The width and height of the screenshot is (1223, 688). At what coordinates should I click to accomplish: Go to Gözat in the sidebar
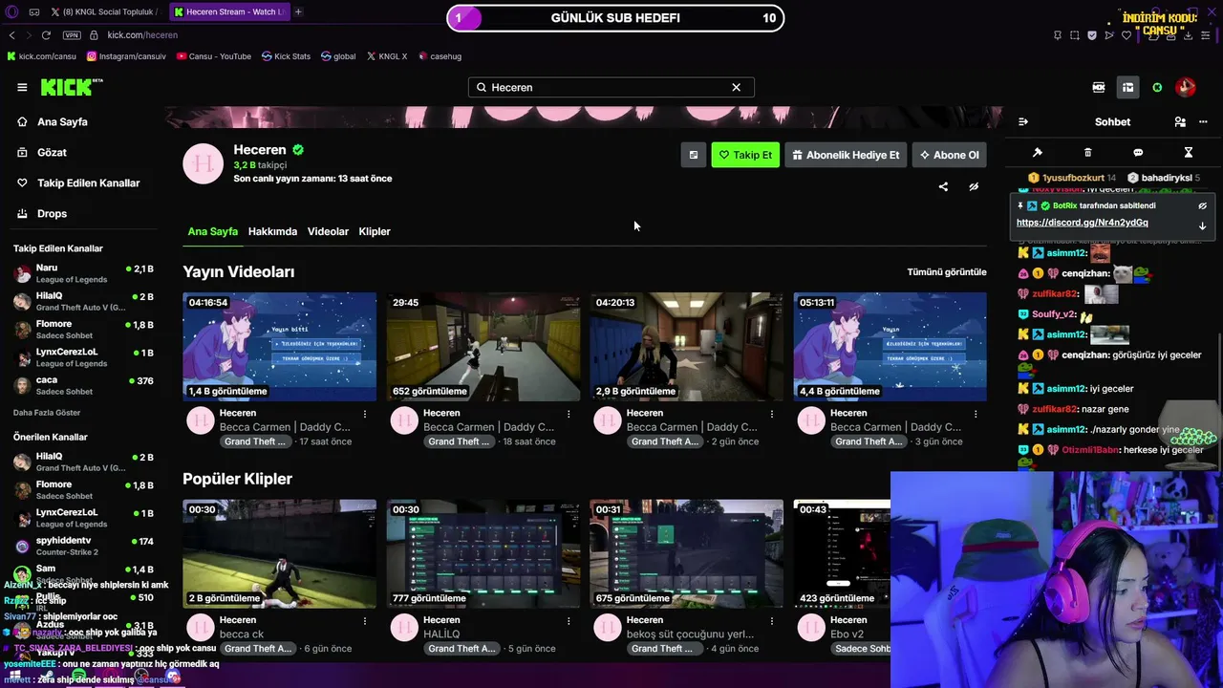[x=52, y=153]
